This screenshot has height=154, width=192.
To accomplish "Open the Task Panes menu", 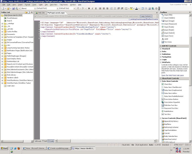I will pyautogui.click(x=64, y=5).
